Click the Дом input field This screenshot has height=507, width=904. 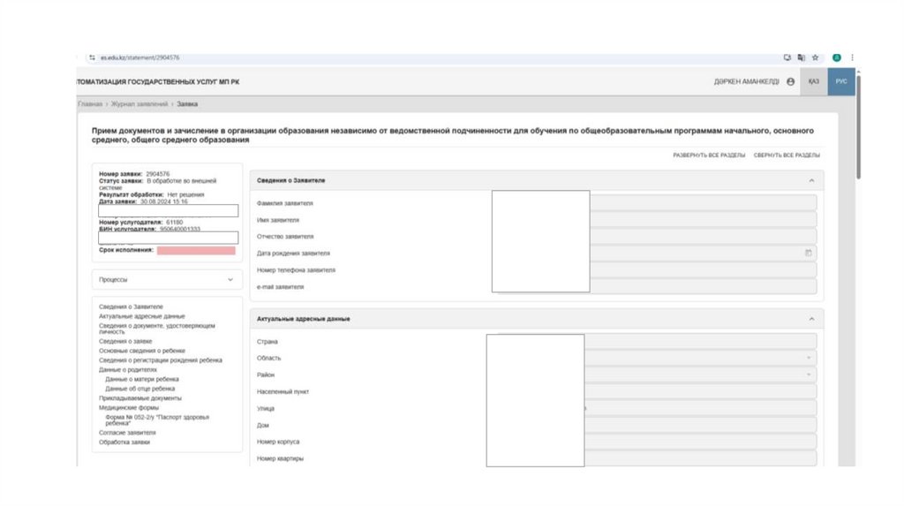point(700,425)
